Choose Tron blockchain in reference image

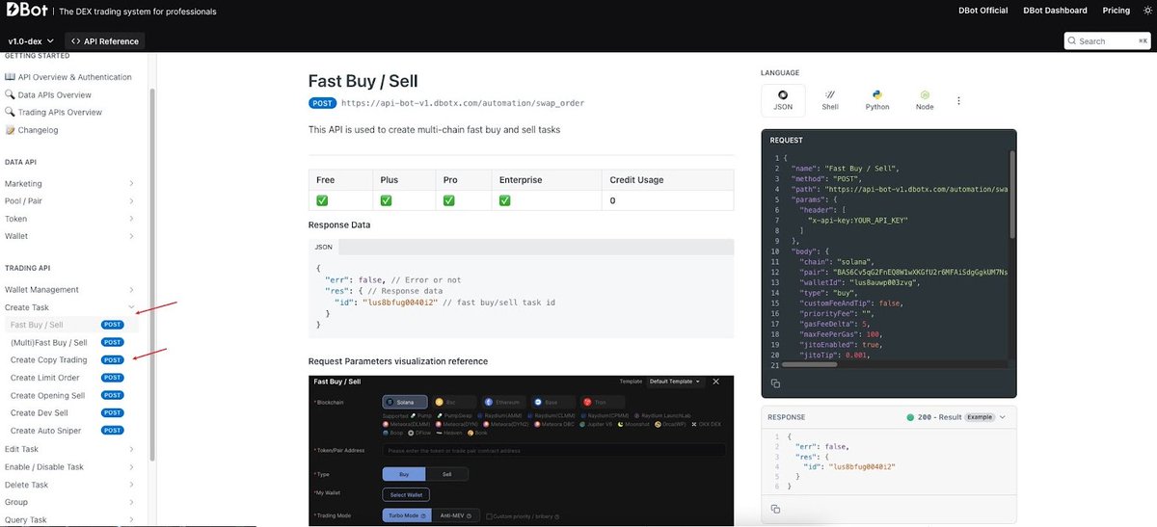(x=602, y=402)
